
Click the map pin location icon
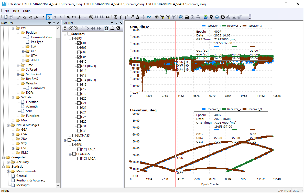211,17
